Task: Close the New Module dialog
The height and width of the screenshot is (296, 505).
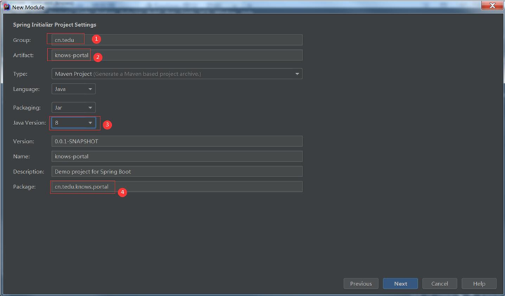Action: pyautogui.click(x=492, y=6)
